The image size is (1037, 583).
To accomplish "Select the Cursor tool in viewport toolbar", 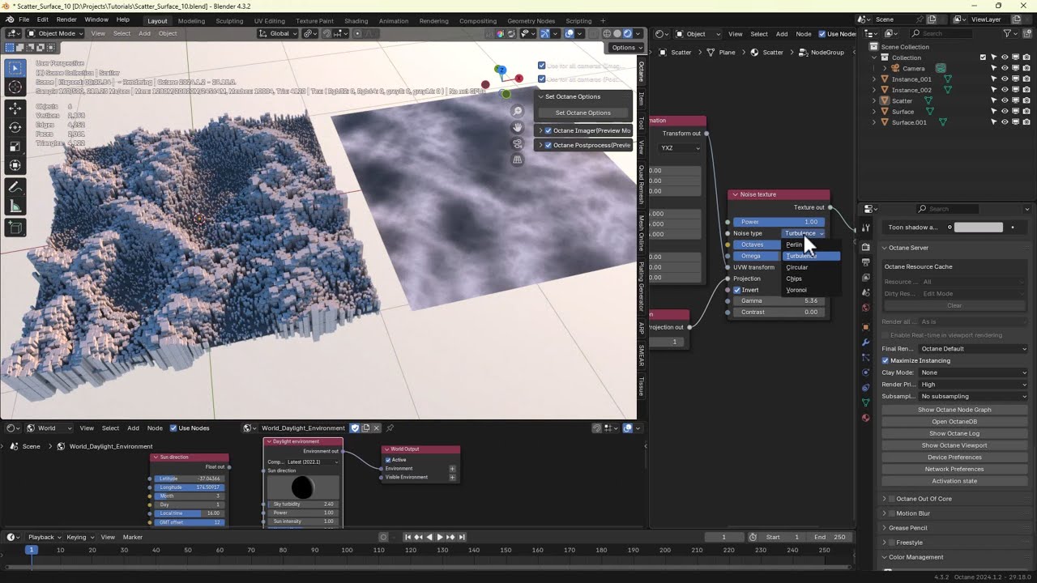I will [x=15, y=87].
